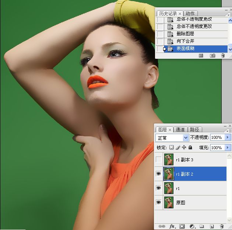Viewport: 232px width, 230px height.
Task: Click the link layers icon
Action: (162, 226)
